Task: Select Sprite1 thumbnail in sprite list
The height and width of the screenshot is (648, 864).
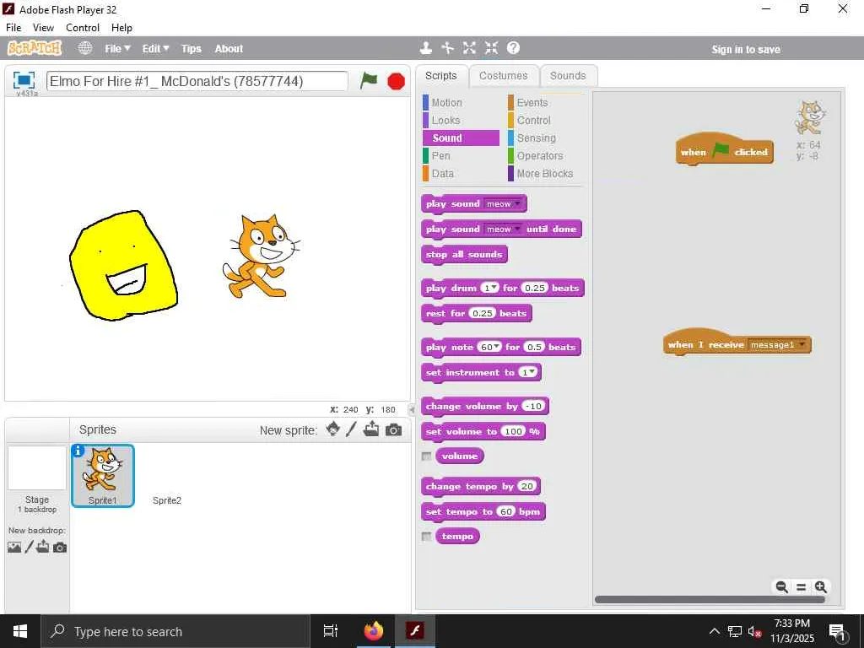Action: 103,476
